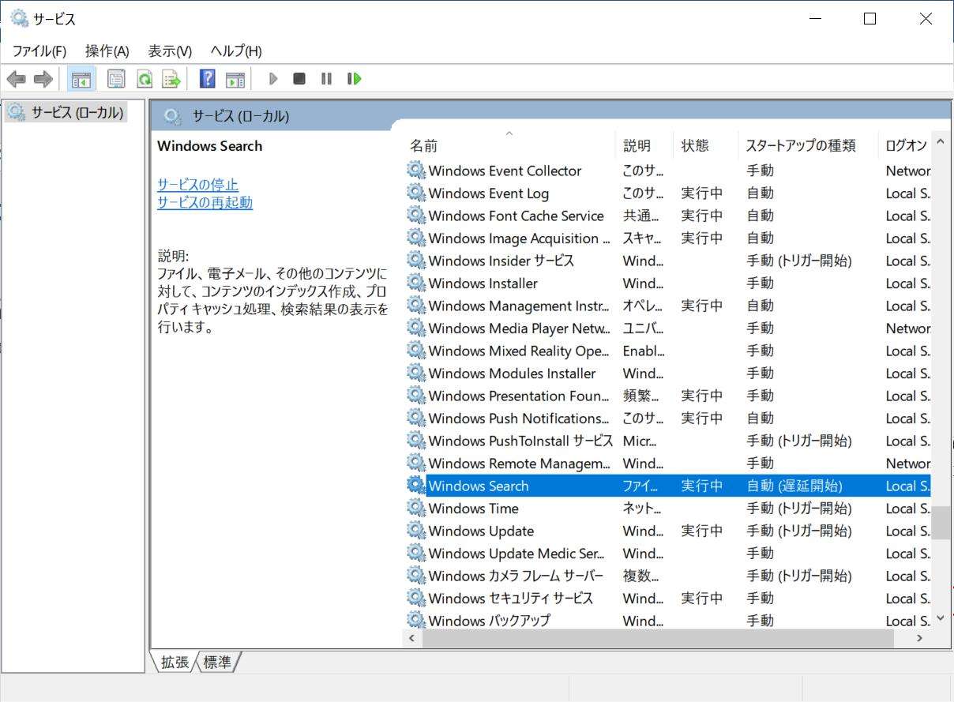Open the Help question mark icon
Viewport: 954px width, 702px height.
207,79
